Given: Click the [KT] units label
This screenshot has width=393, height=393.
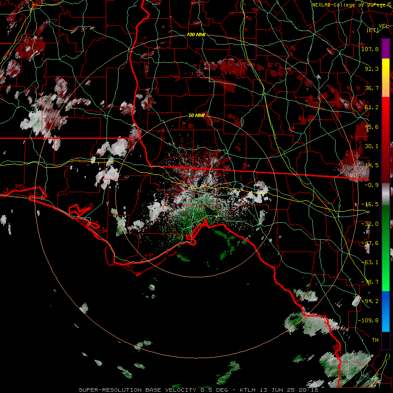Looking at the screenshot, I should tap(373, 30).
